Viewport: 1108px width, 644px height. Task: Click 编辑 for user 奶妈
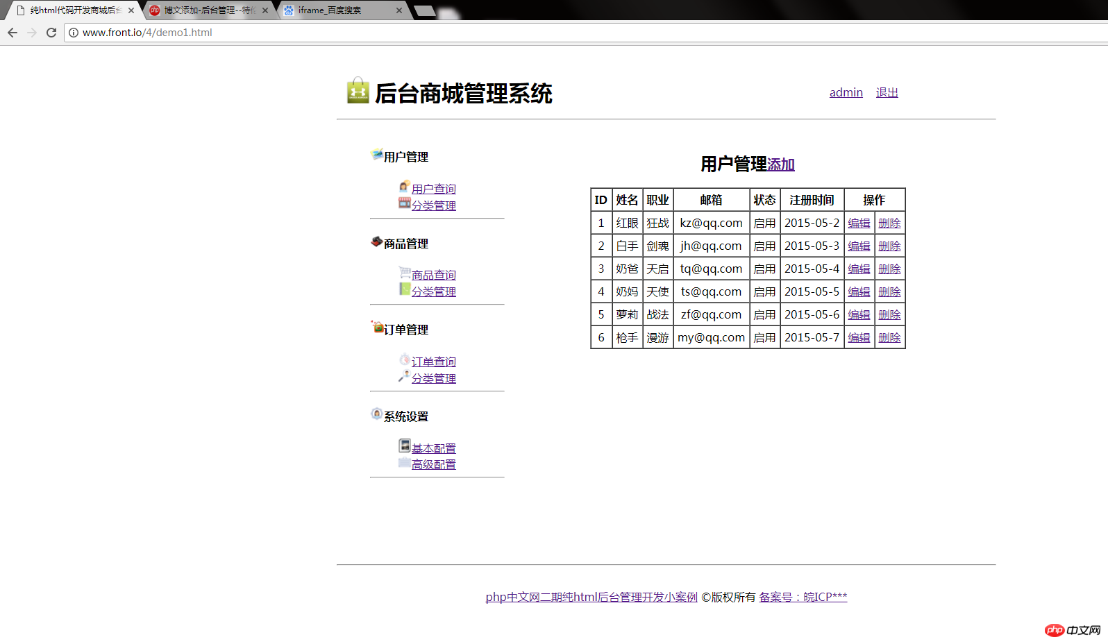(x=859, y=291)
